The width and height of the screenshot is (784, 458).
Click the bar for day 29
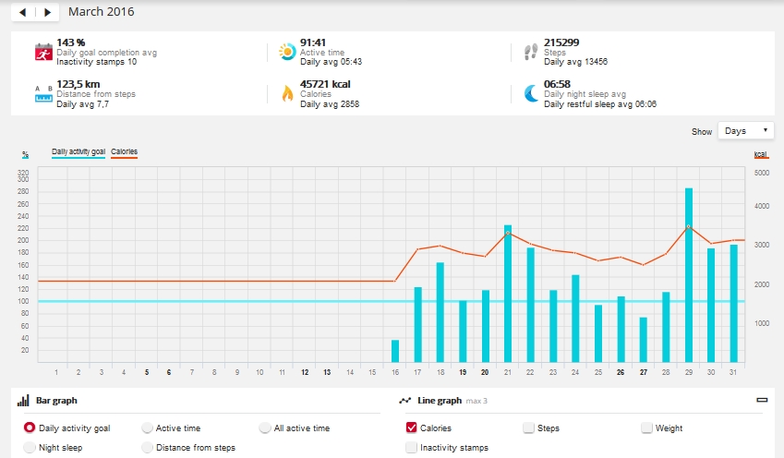point(689,275)
